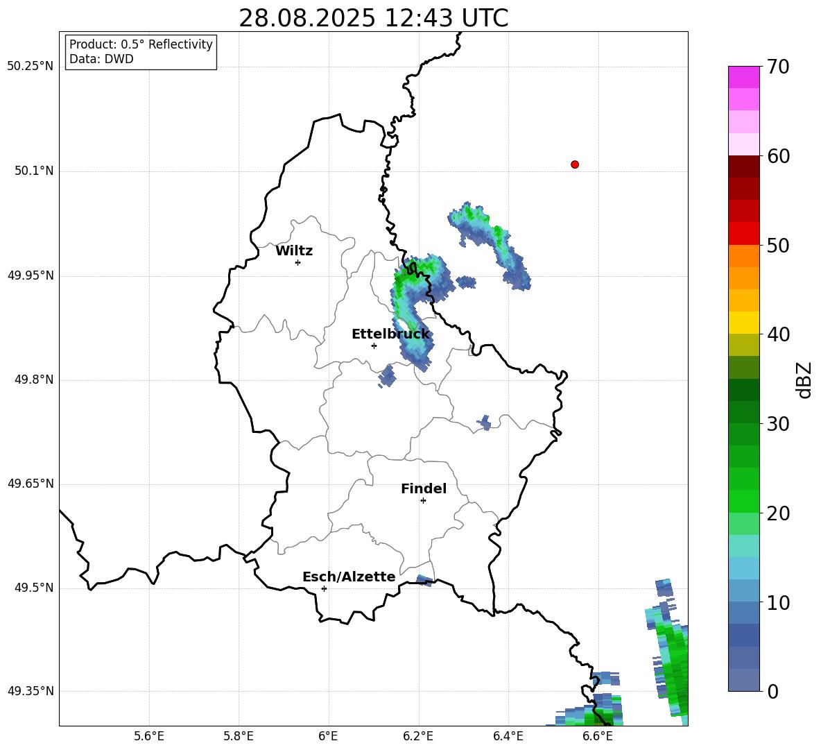Click the Esch/Alzette station cross marker

pos(324,588)
